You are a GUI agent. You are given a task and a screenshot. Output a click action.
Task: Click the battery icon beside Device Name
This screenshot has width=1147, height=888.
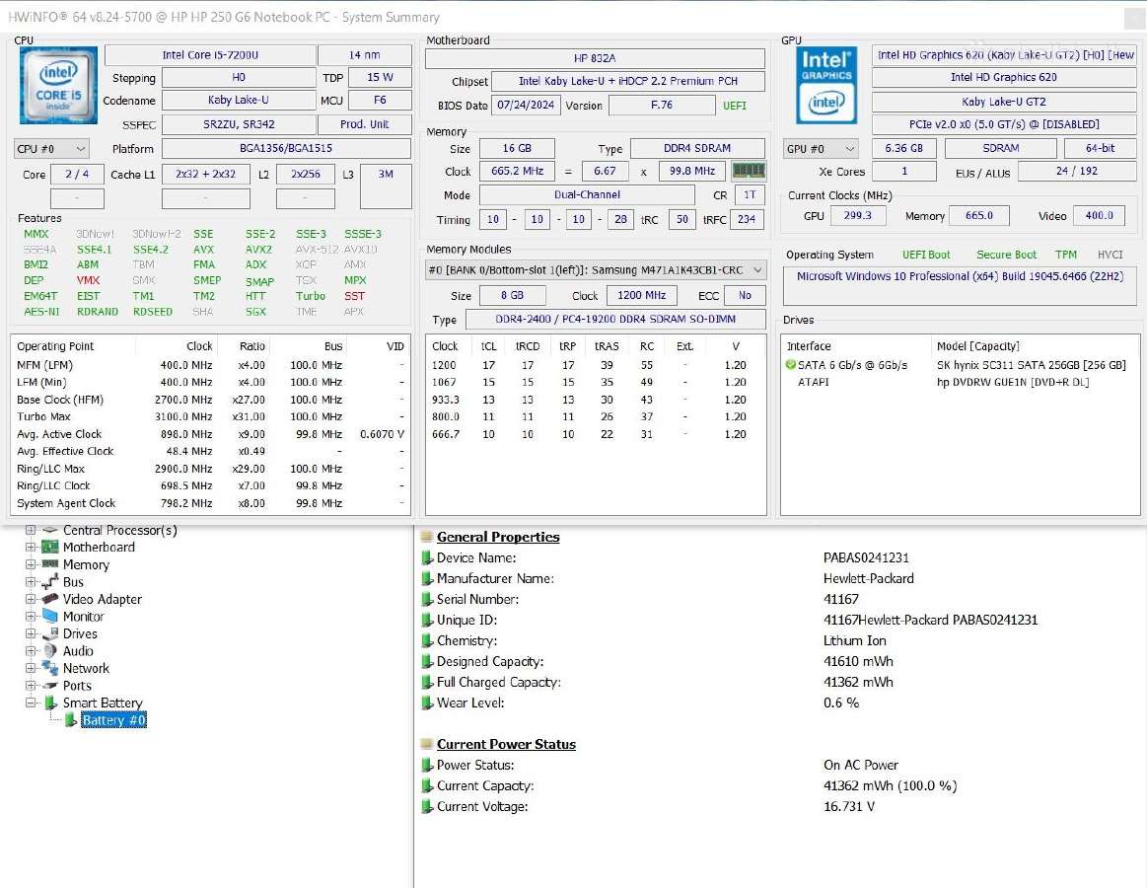[x=427, y=557]
